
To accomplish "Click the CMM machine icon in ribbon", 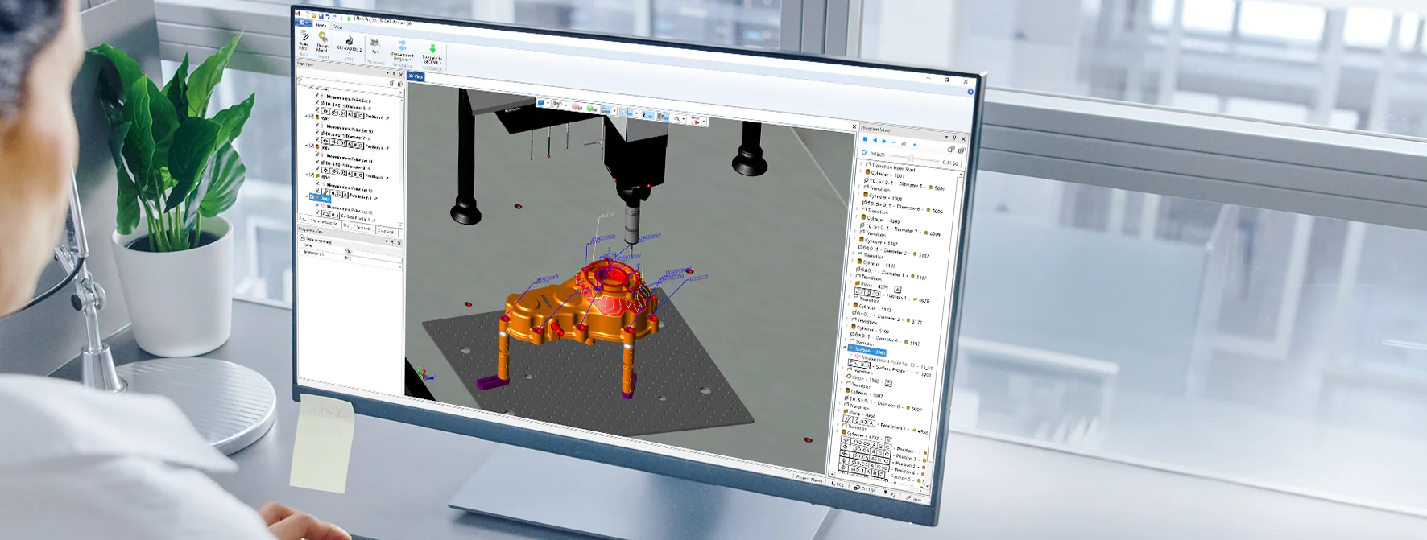I will point(350,43).
